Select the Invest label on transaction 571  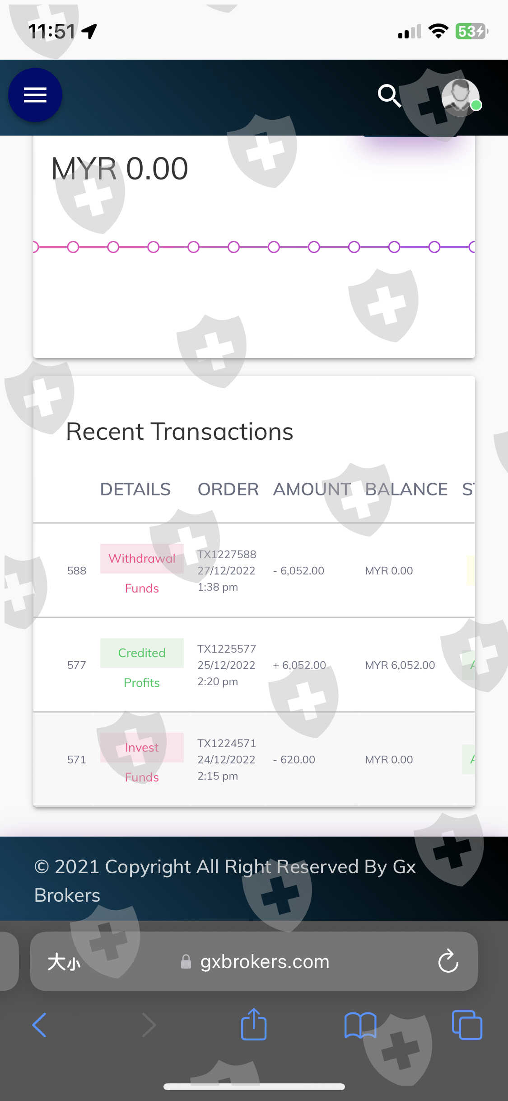point(142,748)
